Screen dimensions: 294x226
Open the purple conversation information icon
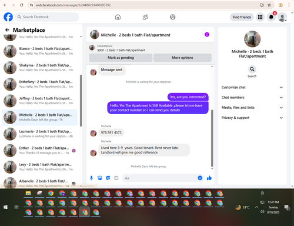[207, 35]
